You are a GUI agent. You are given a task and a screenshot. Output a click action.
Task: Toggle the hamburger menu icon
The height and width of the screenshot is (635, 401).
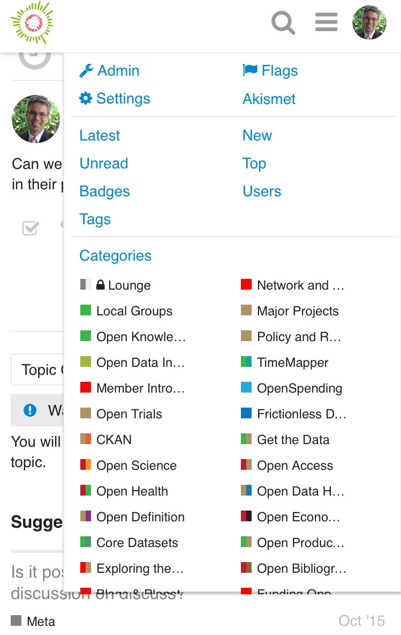tap(326, 23)
